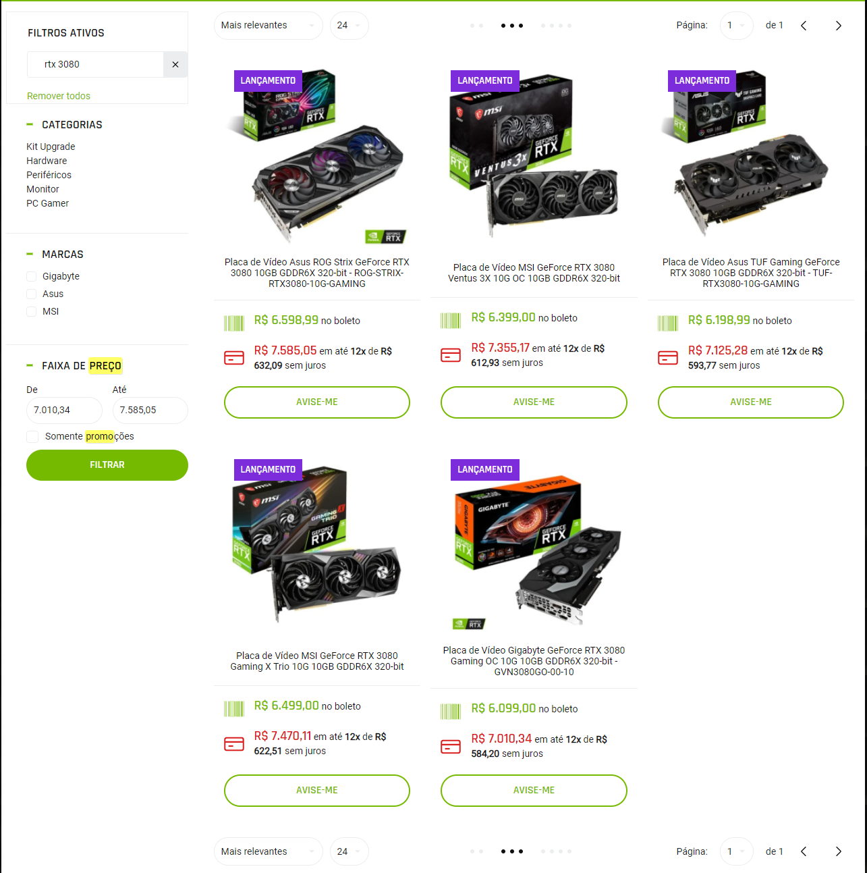
Task: Go to previous page using top arrow
Action: click(804, 26)
